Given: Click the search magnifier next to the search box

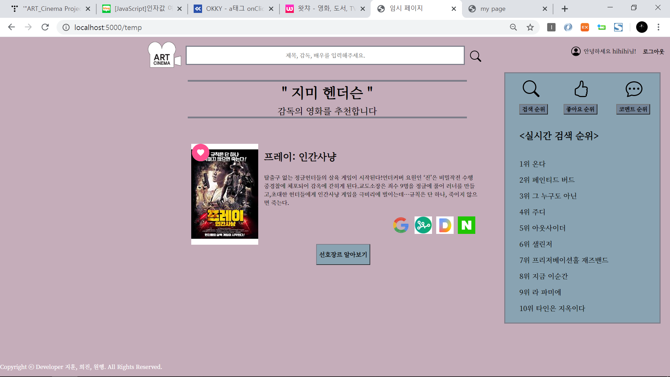Looking at the screenshot, I should tap(475, 56).
